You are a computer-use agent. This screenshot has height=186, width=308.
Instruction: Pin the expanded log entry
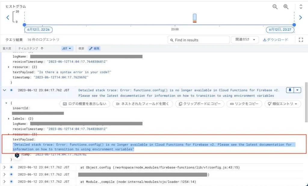tap(290, 90)
